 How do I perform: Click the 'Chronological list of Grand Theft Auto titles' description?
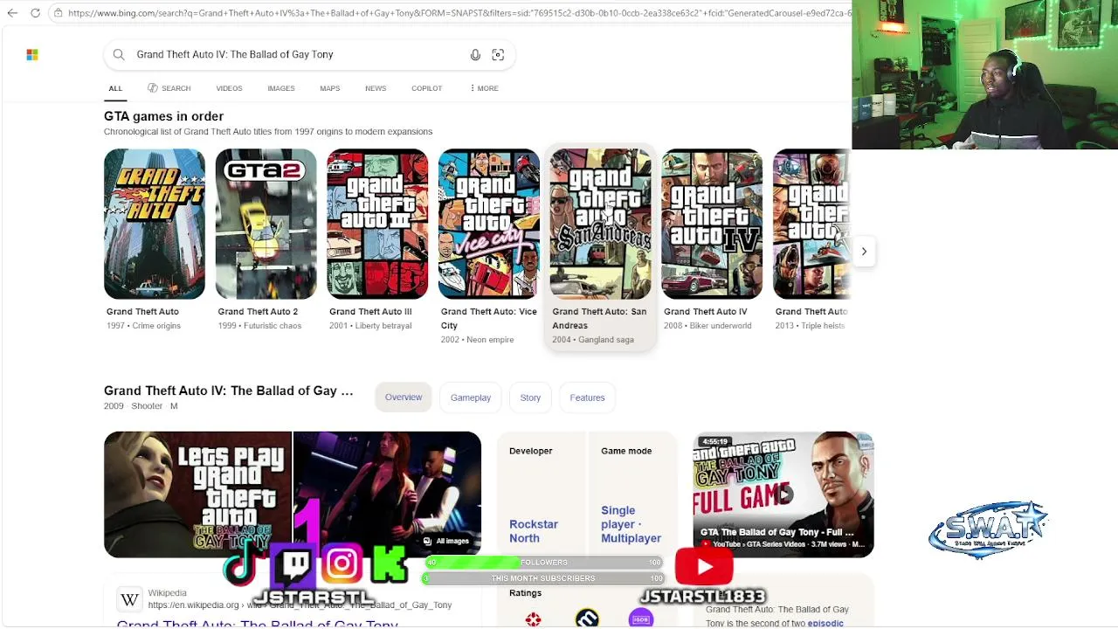tap(268, 132)
